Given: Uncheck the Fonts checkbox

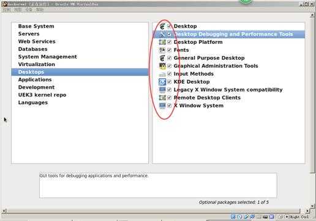Looking at the screenshot, I should coord(169,50).
